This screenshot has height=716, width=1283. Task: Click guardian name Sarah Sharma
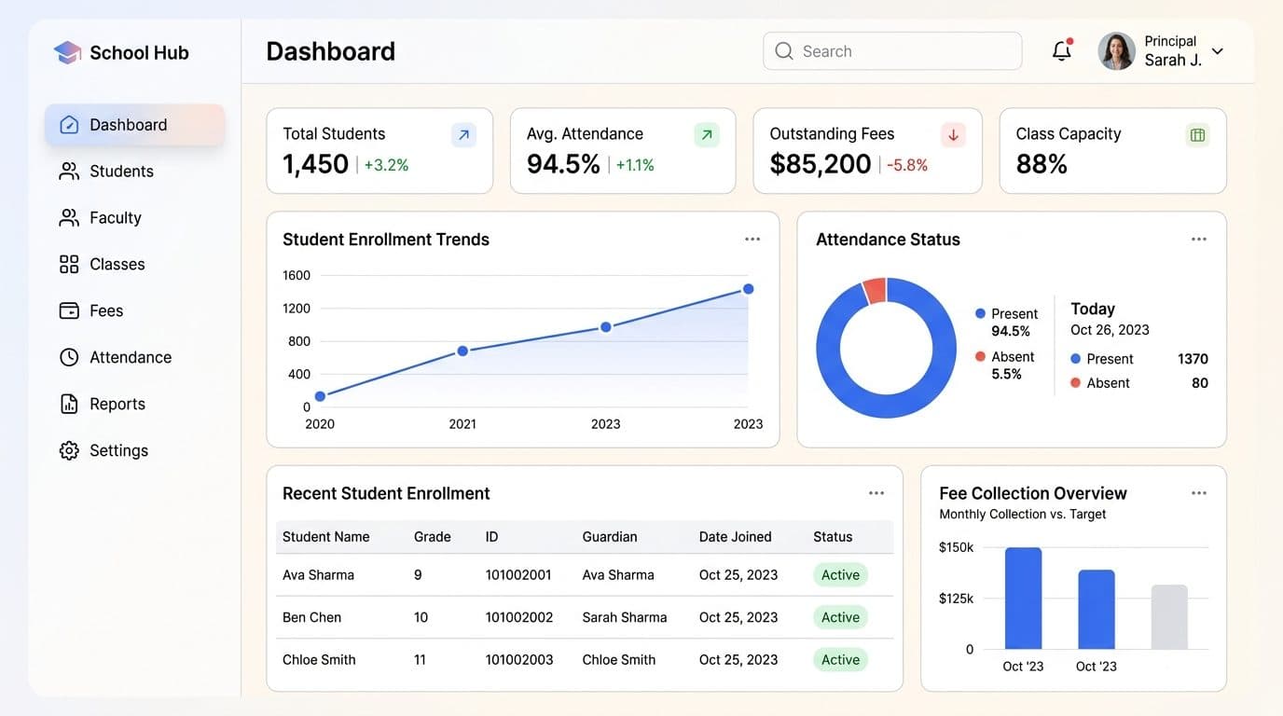(x=625, y=617)
